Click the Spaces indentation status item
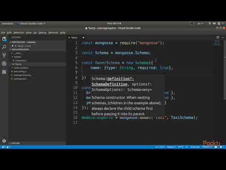The image size is (226, 170). pos(171,147)
